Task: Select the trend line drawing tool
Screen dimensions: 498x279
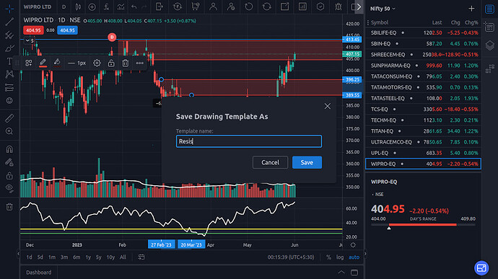Action: click(x=9, y=22)
